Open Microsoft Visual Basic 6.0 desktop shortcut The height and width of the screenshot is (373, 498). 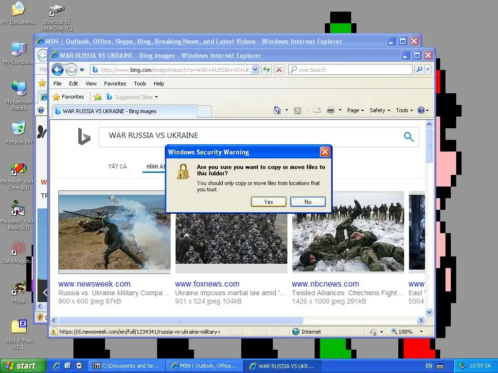pyautogui.click(x=17, y=215)
